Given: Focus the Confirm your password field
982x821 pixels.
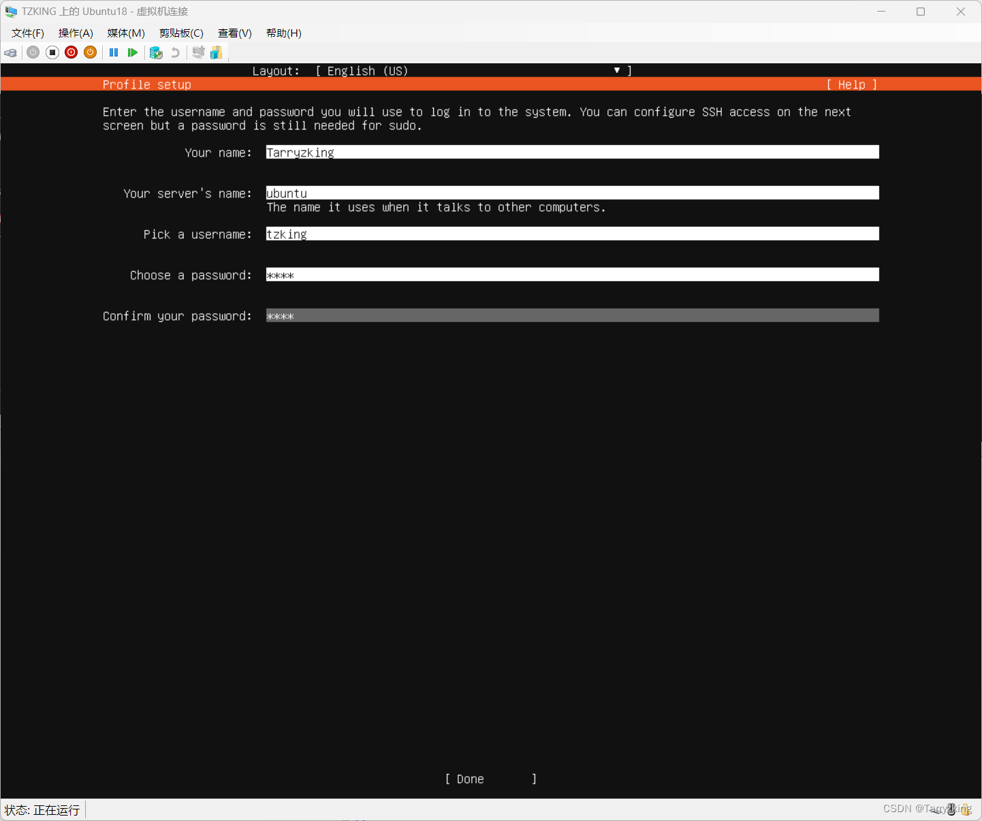Looking at the screenshot, I should (x=572, y=315).
